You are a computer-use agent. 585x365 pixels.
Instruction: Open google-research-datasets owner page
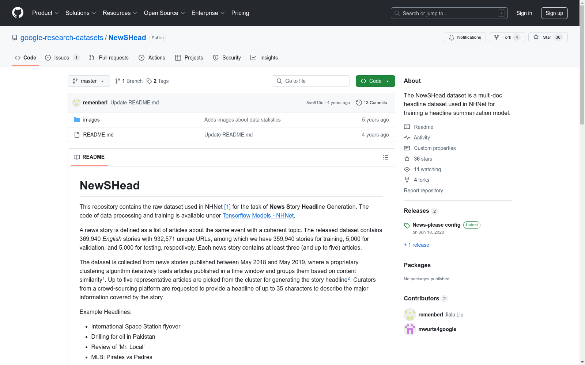pos(62,38)
